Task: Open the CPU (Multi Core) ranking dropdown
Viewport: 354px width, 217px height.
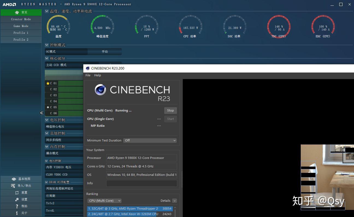Action: coord(104,201)
